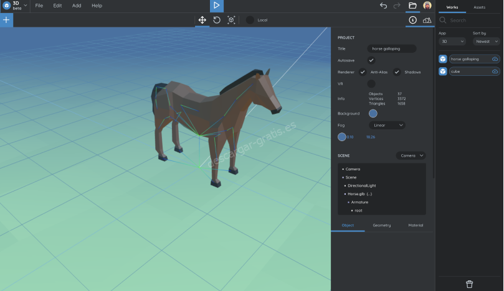
Task: Click the trash delete icon
Action: coord(469,284)
